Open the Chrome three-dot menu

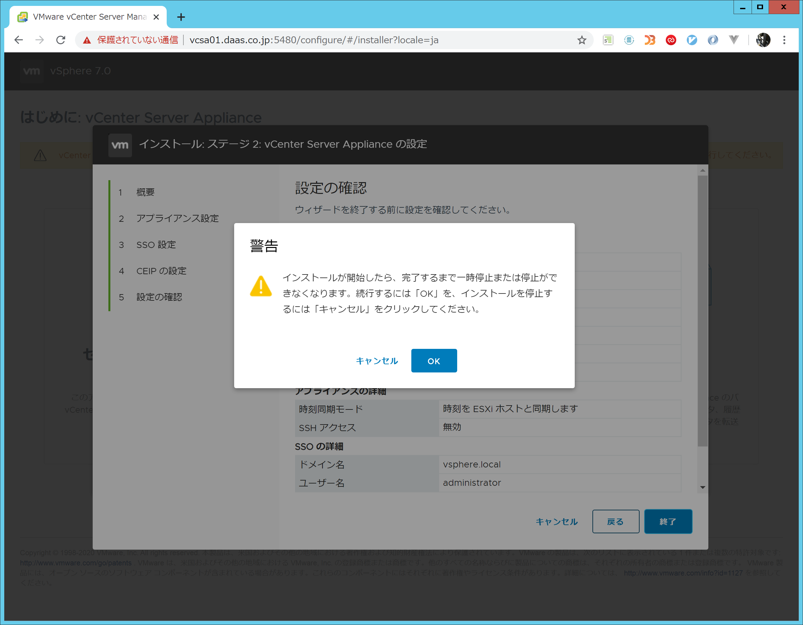pos(784,40)
